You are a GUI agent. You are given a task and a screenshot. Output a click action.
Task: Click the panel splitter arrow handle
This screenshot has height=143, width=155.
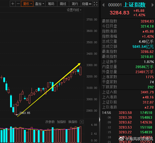click(x=99, y=119)
